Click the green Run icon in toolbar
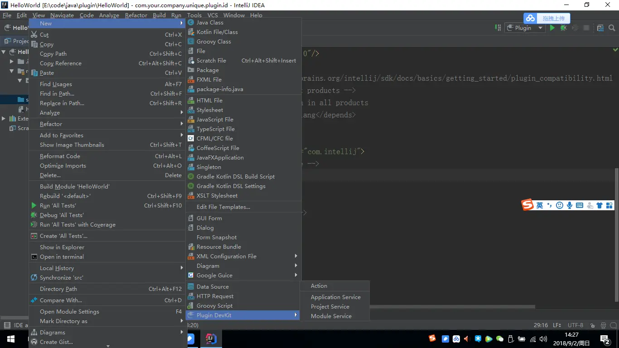 tap(552, 28)
